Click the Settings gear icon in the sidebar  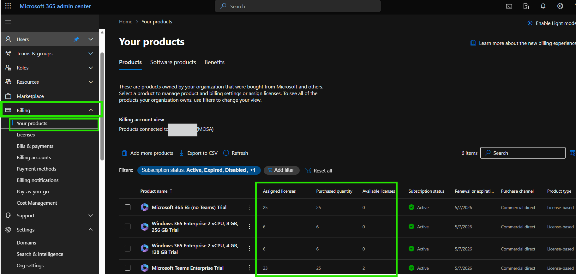point(9,230)
